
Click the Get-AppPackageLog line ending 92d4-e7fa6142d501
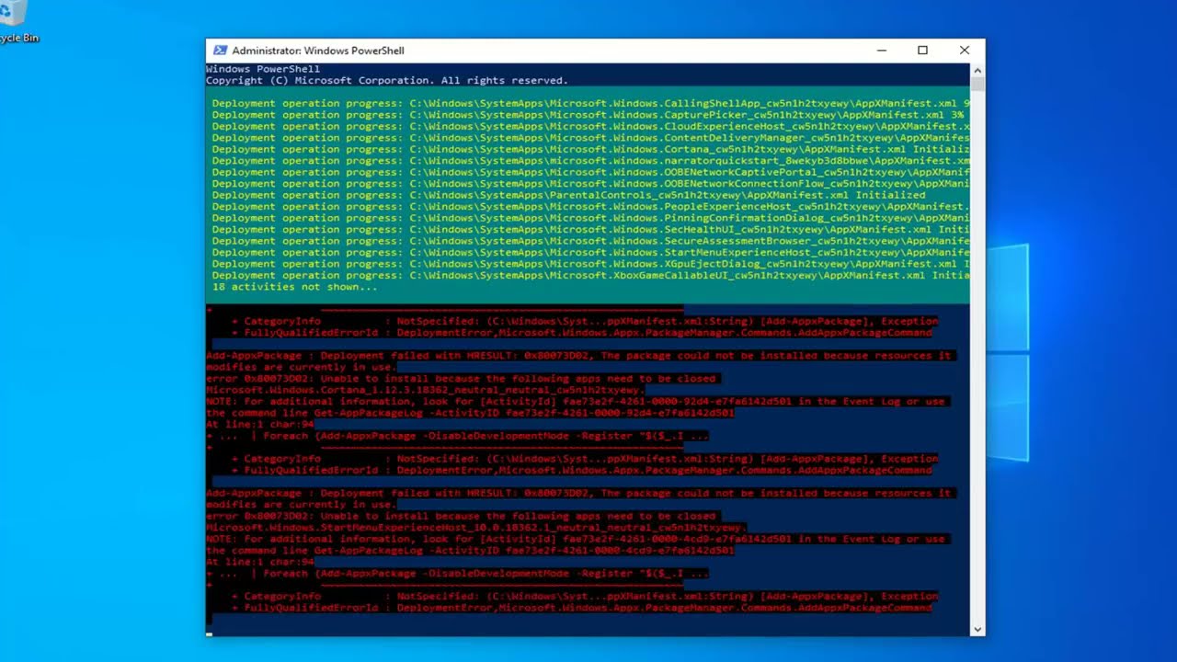470,413
